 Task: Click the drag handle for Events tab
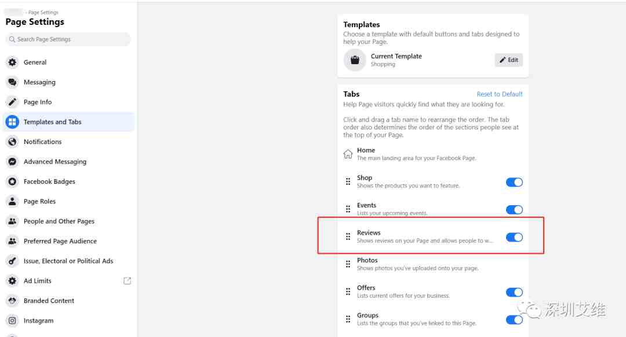[x=348, y=209]
